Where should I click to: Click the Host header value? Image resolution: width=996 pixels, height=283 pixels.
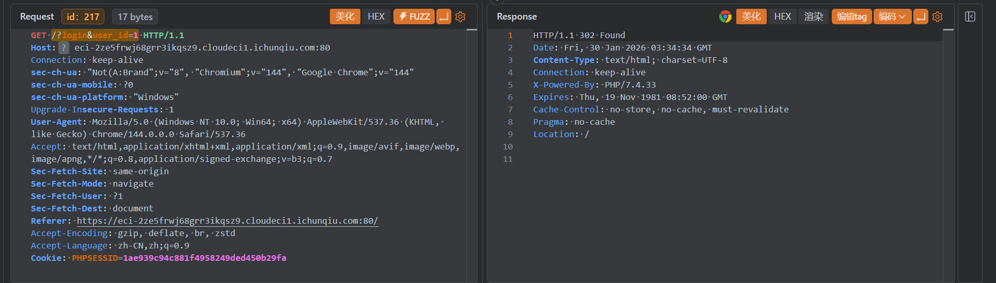[202, 47]
